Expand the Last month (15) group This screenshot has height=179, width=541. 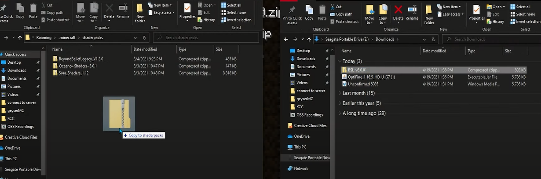pyautogui.click(x=340, y=93)
